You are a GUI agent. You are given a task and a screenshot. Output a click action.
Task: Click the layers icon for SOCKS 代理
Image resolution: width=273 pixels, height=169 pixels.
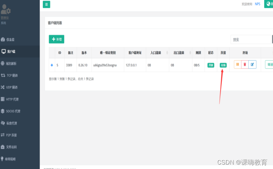(3, 111)
